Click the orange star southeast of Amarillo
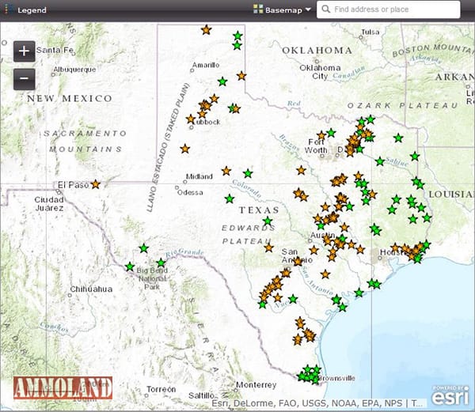This screenshot has width=475, height=412. coord(241,76)
